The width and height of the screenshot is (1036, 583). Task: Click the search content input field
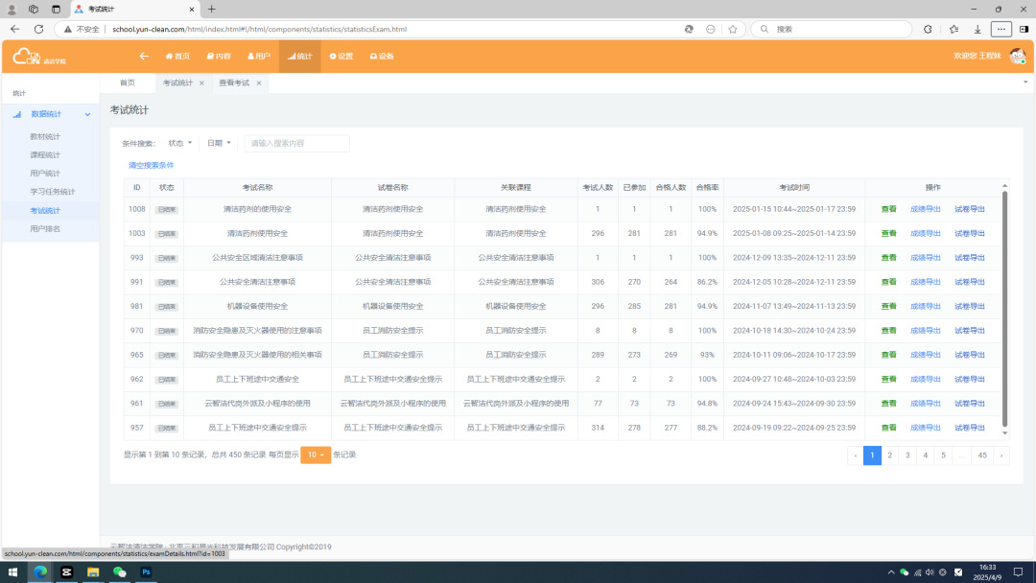click(x=296, y=144)
